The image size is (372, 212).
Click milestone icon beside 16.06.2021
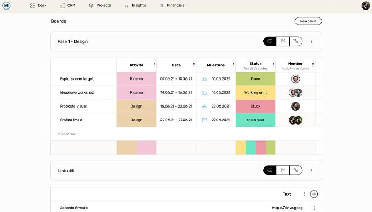(205, 93)
